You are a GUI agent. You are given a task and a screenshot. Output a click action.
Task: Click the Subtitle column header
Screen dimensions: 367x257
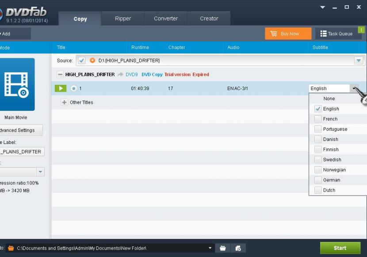[x=320, y=47]
